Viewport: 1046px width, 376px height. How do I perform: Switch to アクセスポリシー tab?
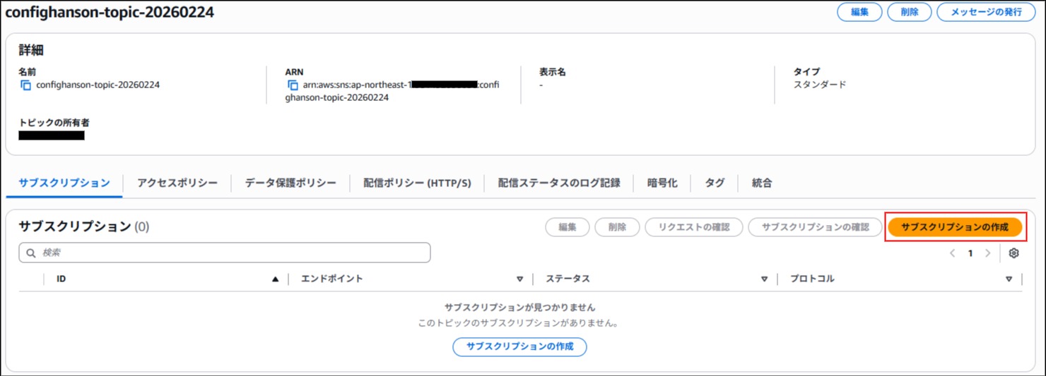(177, 183)
